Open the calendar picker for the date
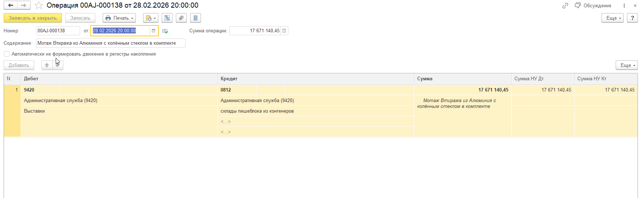The height and width of the screenshot is (198, 639). 154,31
